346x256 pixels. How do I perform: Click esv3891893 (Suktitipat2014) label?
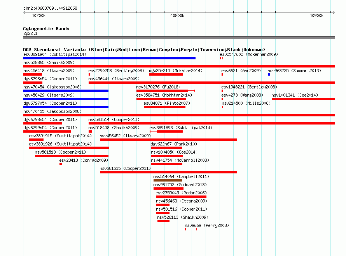[x=181, y=128]
